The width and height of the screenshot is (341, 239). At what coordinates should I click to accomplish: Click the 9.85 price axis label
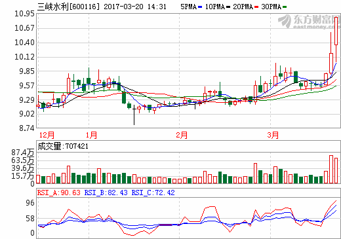[27, 71]
